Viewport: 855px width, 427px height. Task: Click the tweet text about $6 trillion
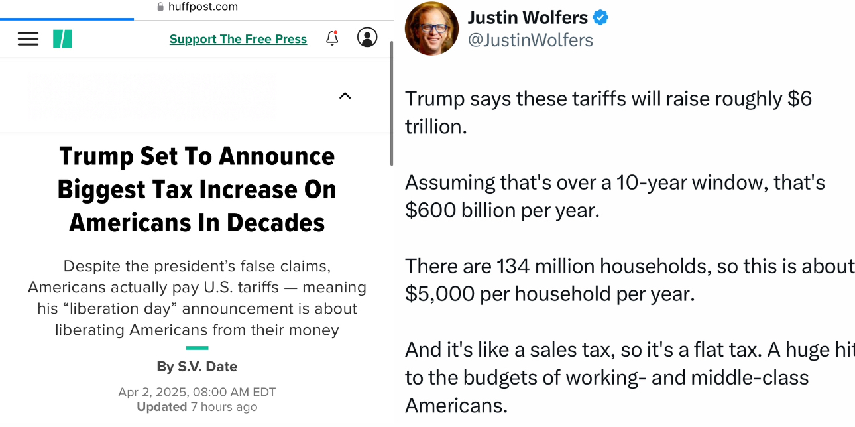pos(608,113)
